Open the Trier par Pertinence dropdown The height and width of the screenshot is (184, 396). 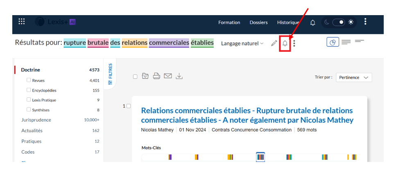point(354,77)
